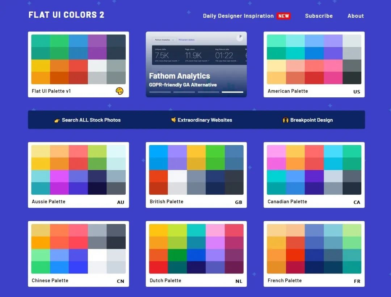Open the Extraordinary Websites link

(205, 120)
